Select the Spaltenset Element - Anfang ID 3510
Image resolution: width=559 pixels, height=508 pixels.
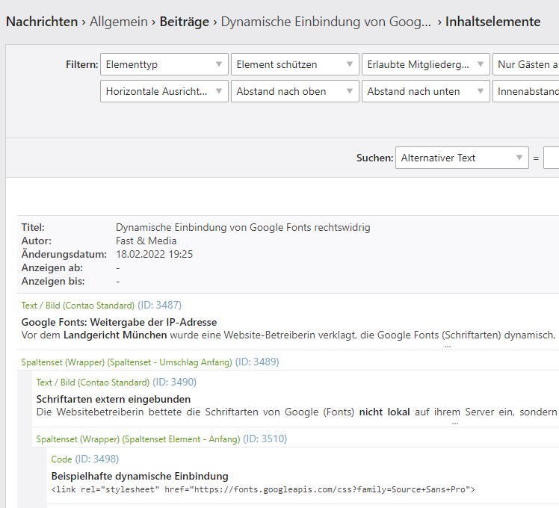161,439
